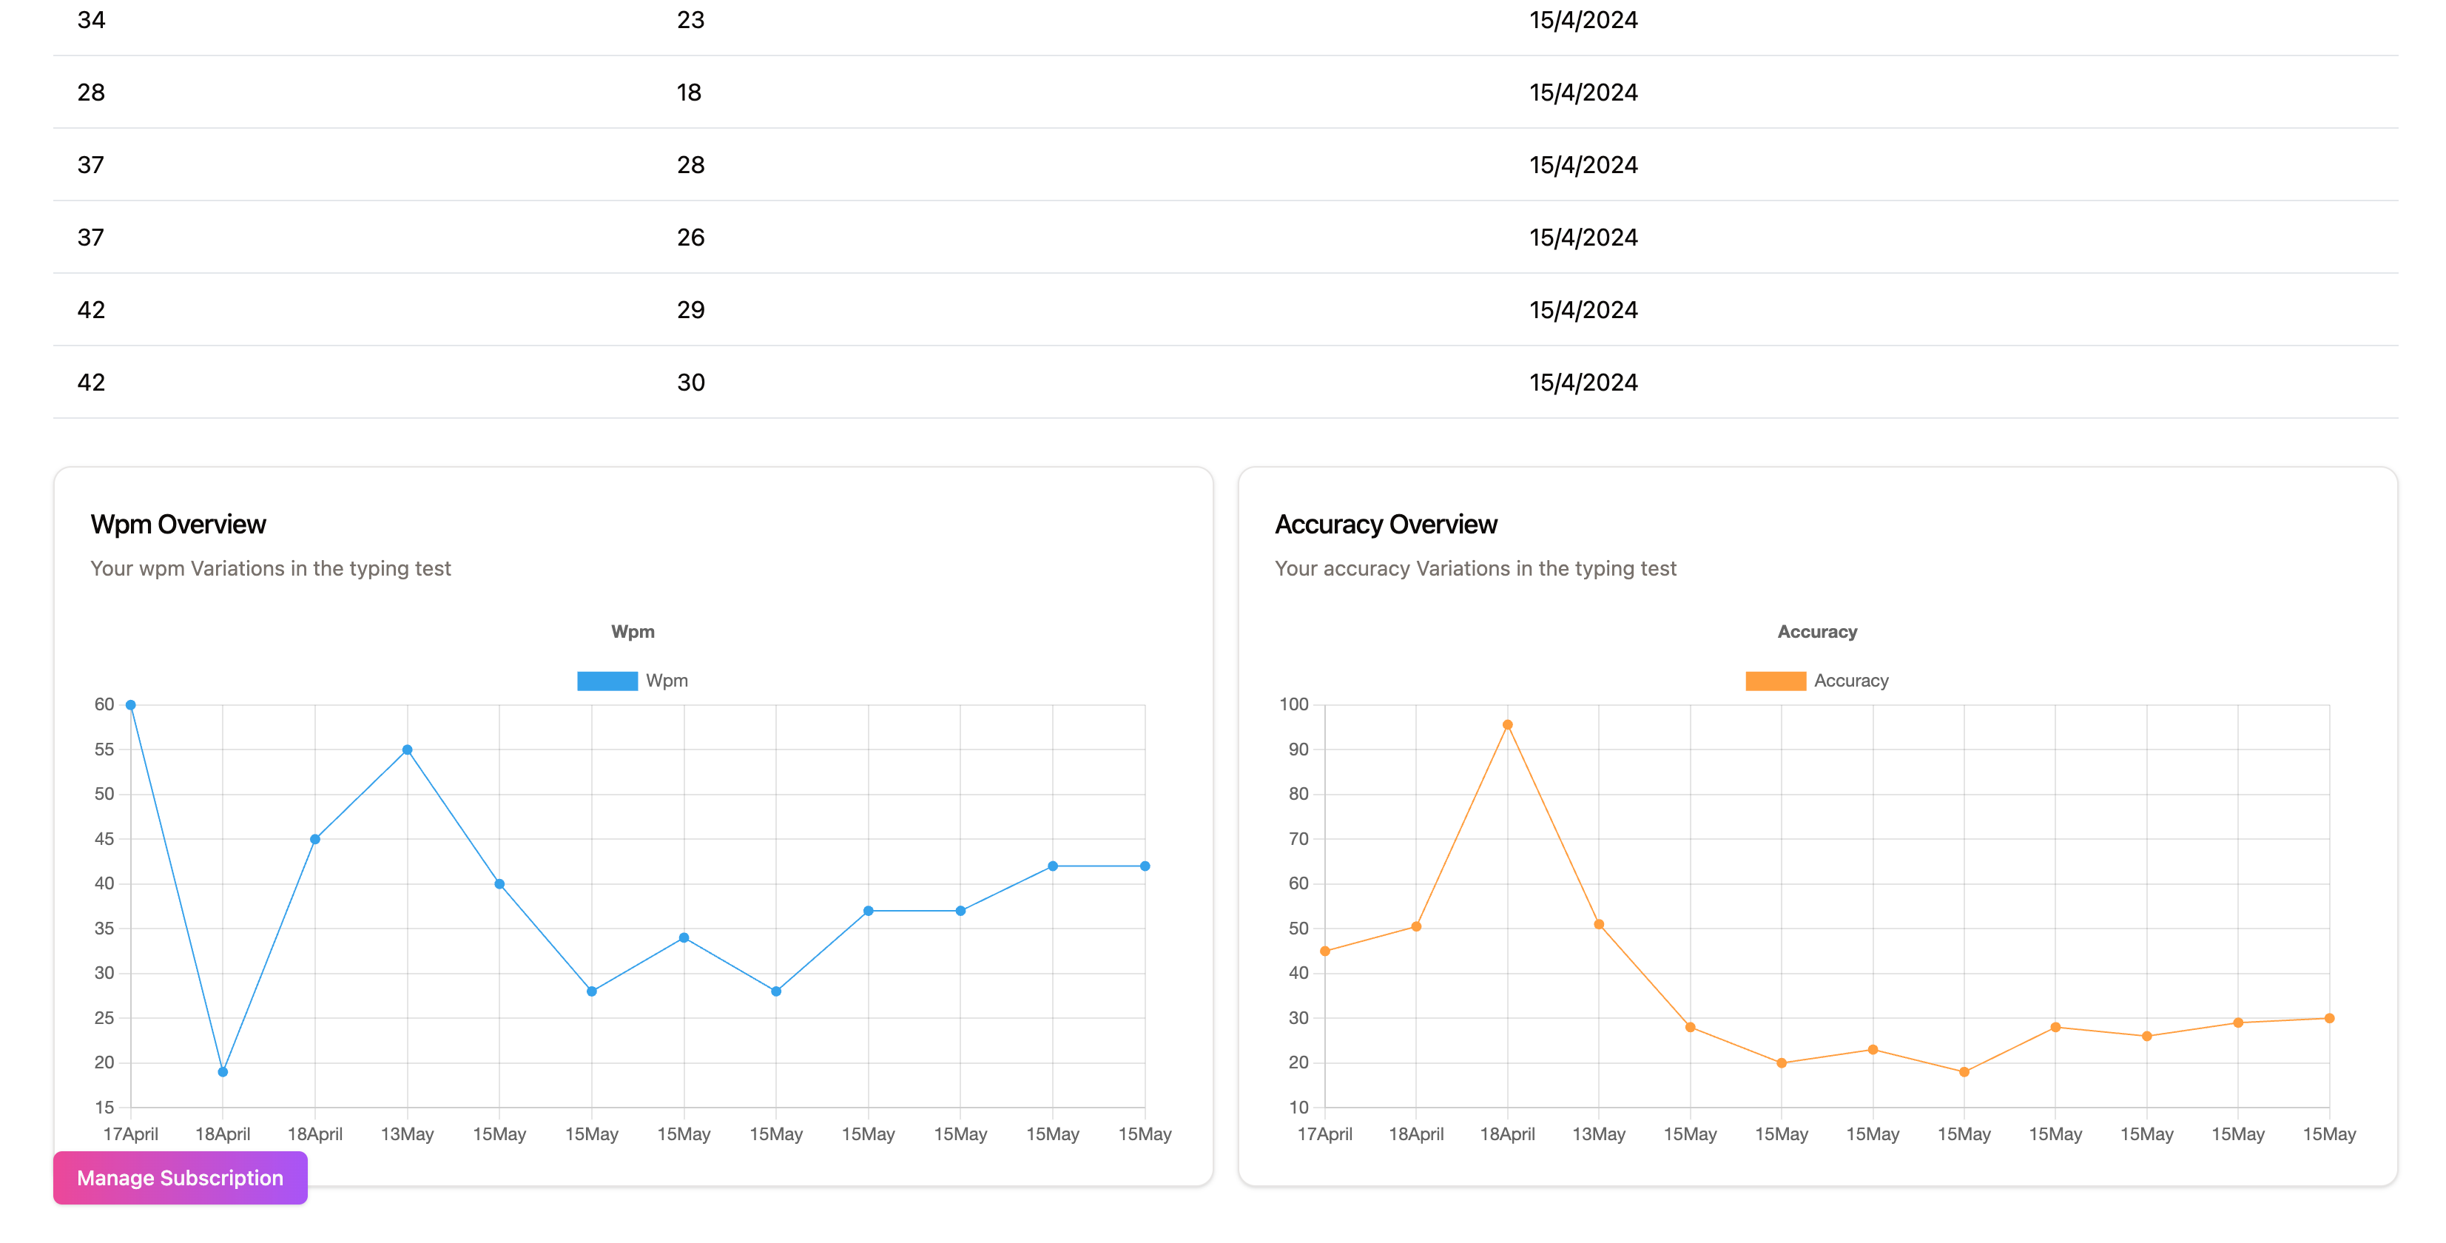
Task: Click the last Wpm data point at 42
Action: 1145,866
